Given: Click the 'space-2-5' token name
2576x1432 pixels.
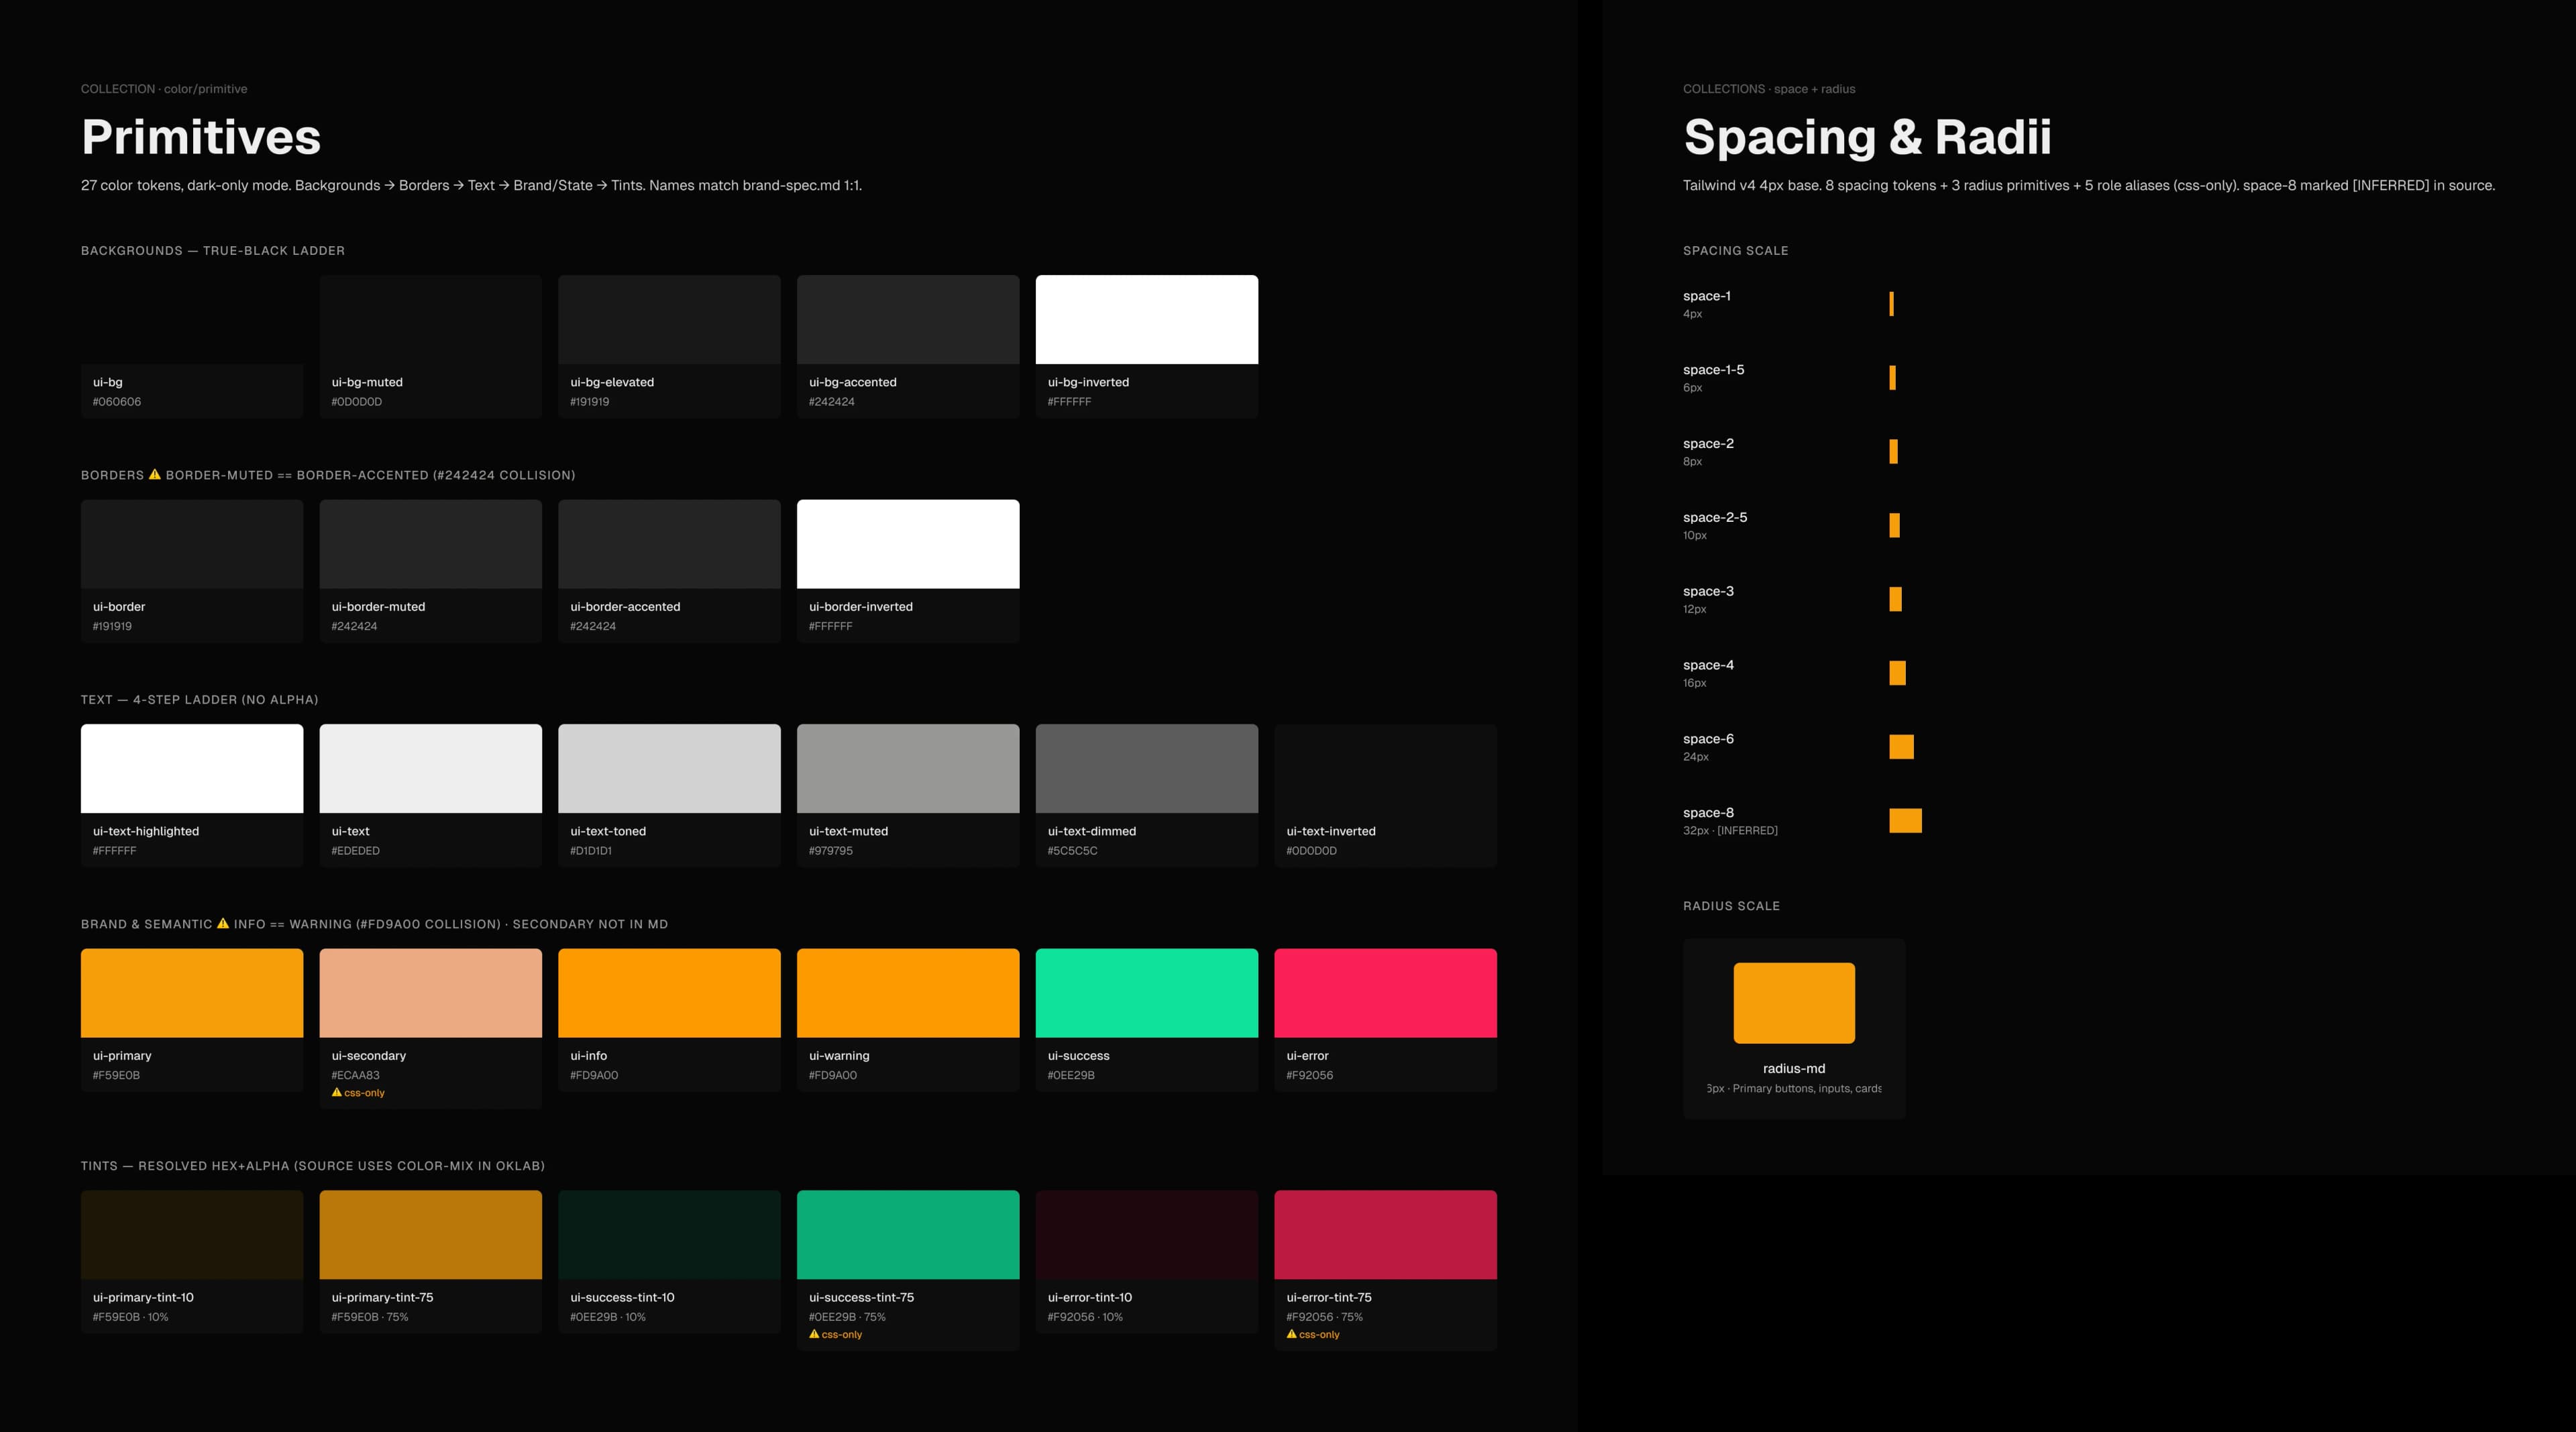Looking at the screenshot, I should point(1715,517).
